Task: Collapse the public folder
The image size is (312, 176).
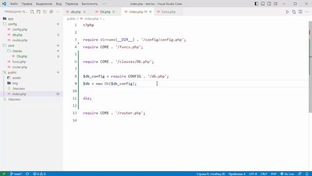Action: 12,72
